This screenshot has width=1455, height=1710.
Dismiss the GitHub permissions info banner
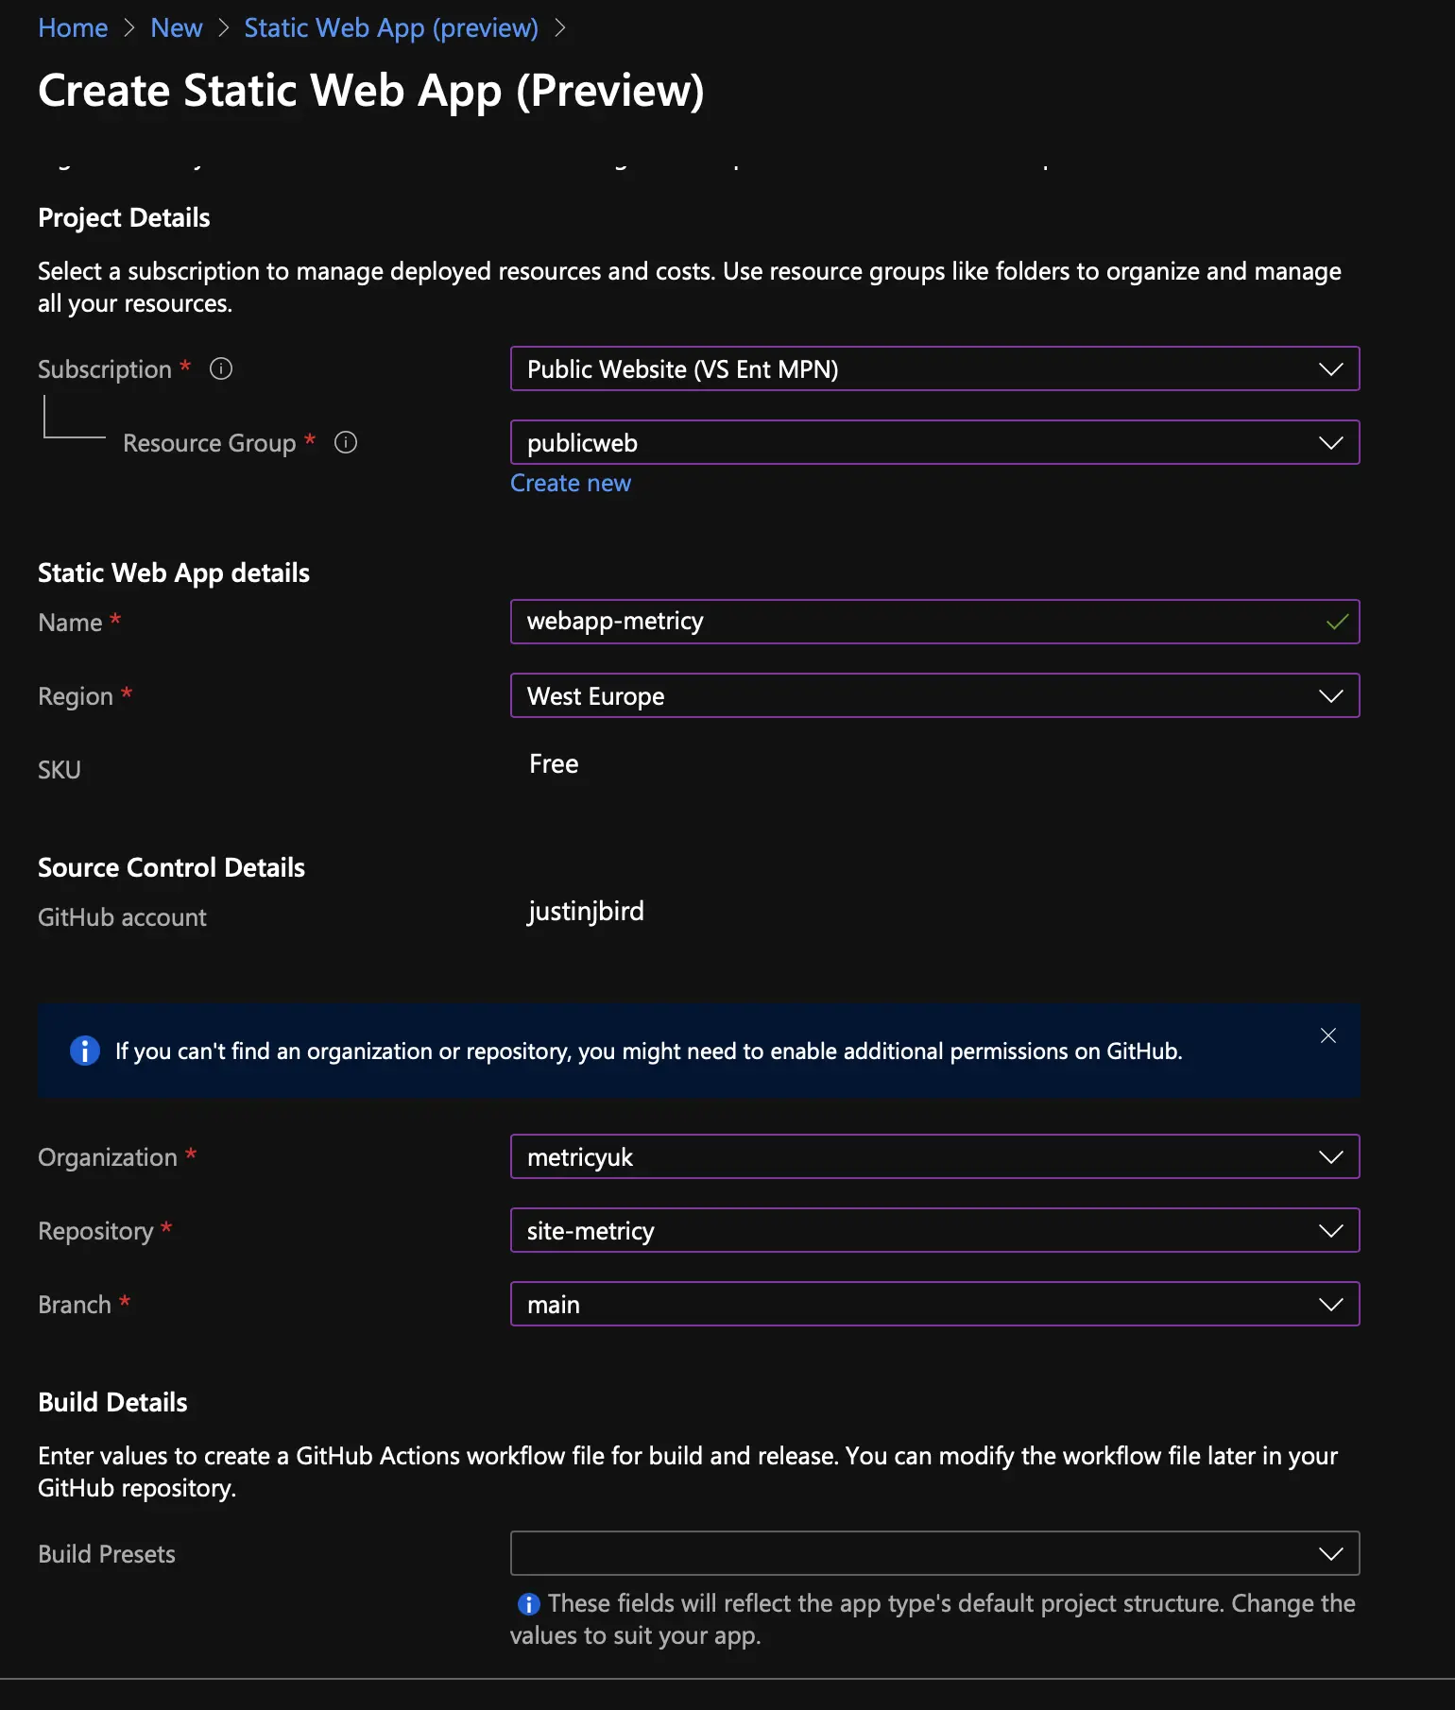click(x=1327, y=1035)
